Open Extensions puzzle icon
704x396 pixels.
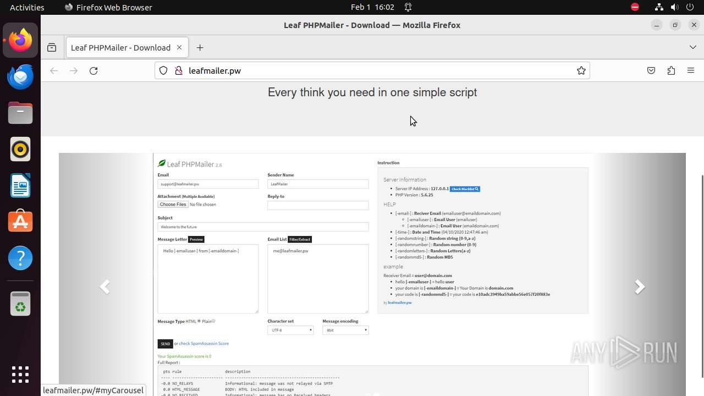click(671, 70)
